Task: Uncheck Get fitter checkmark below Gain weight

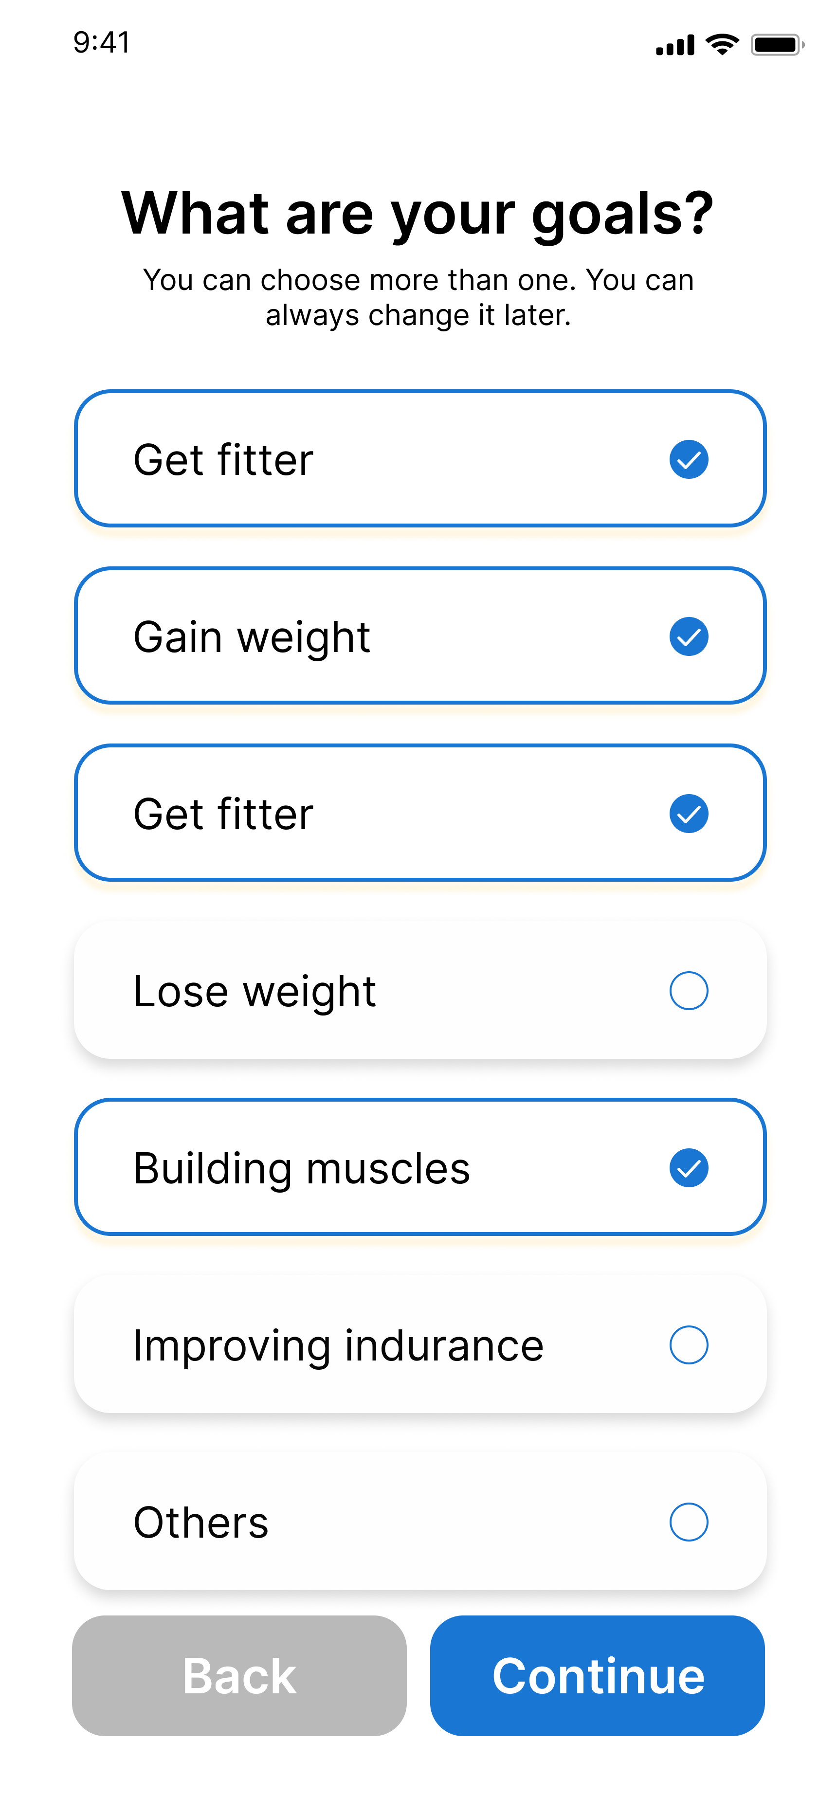Action: click(x=689, y=814)
